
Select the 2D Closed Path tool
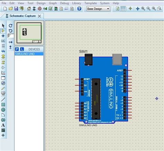[x=3, y=120]
